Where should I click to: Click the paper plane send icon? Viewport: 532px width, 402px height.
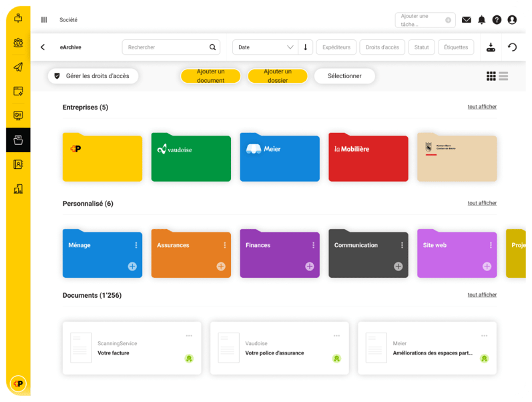[18, 67]
